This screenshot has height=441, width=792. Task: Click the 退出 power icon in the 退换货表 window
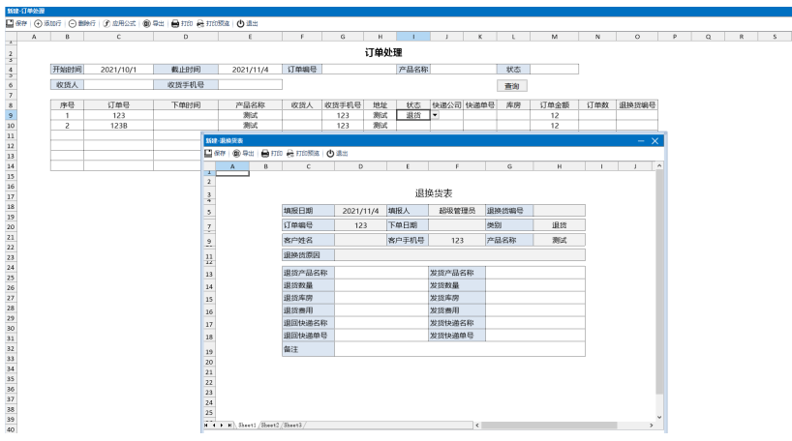click(x=330, y=153)
